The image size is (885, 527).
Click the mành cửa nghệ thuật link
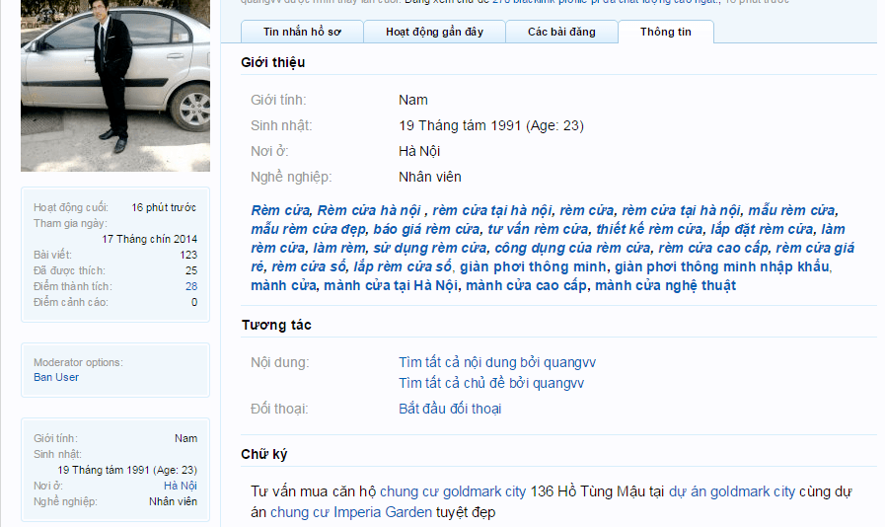coord(665,285)
